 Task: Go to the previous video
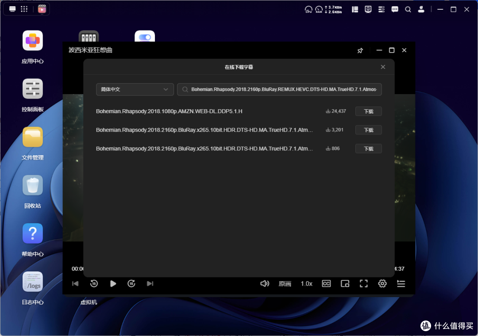click(75, 283)
